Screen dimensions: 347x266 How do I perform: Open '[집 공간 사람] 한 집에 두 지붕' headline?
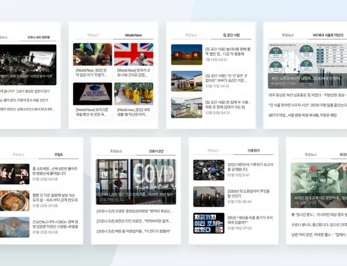(228, 105)
